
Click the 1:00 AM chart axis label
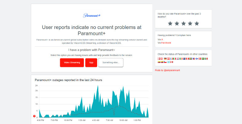pyautogui.click(x=82, y=120)
